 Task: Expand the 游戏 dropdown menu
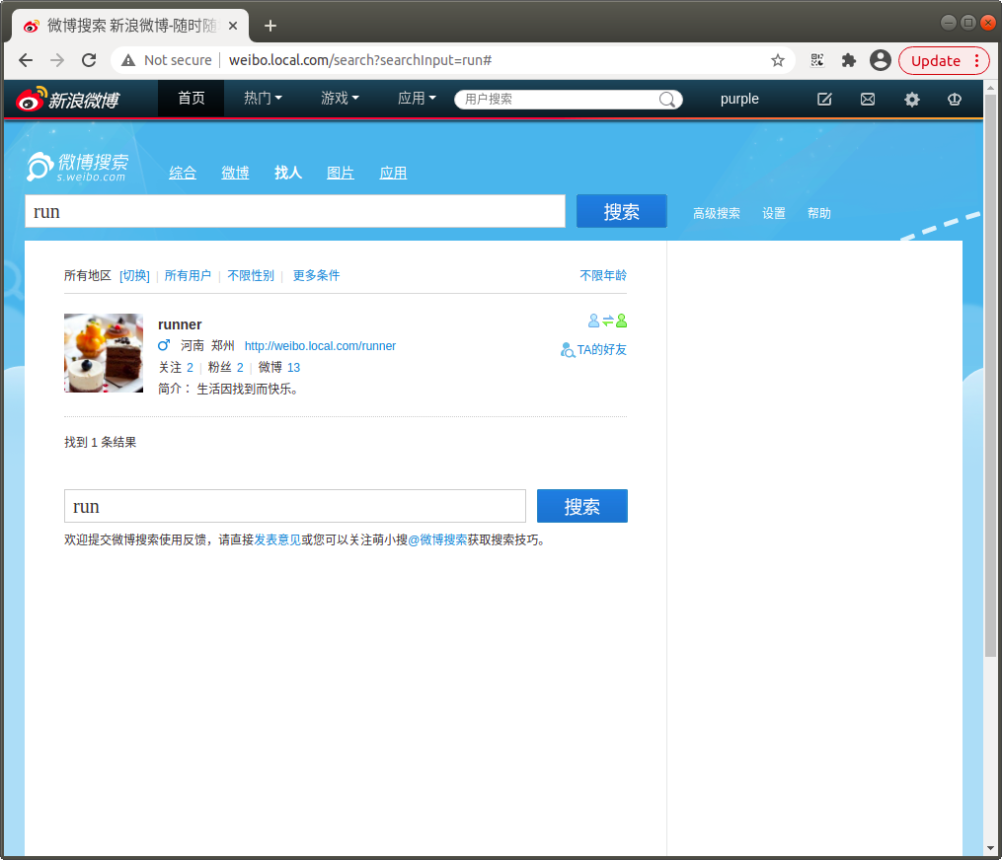point(340,99)
